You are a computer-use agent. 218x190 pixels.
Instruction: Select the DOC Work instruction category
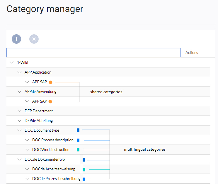click(51, 150)
